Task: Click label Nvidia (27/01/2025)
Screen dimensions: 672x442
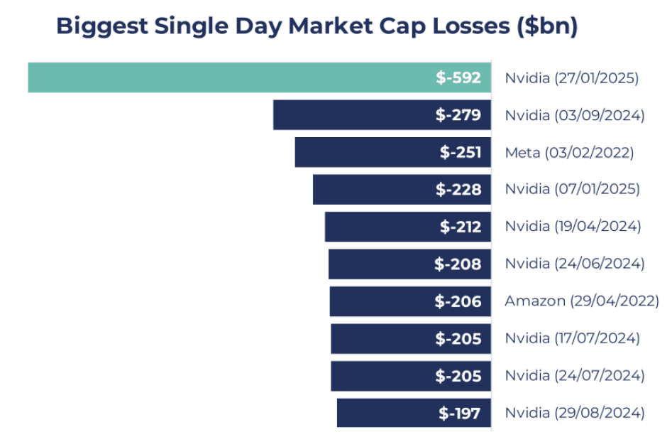Action: [x=572, y=78]
